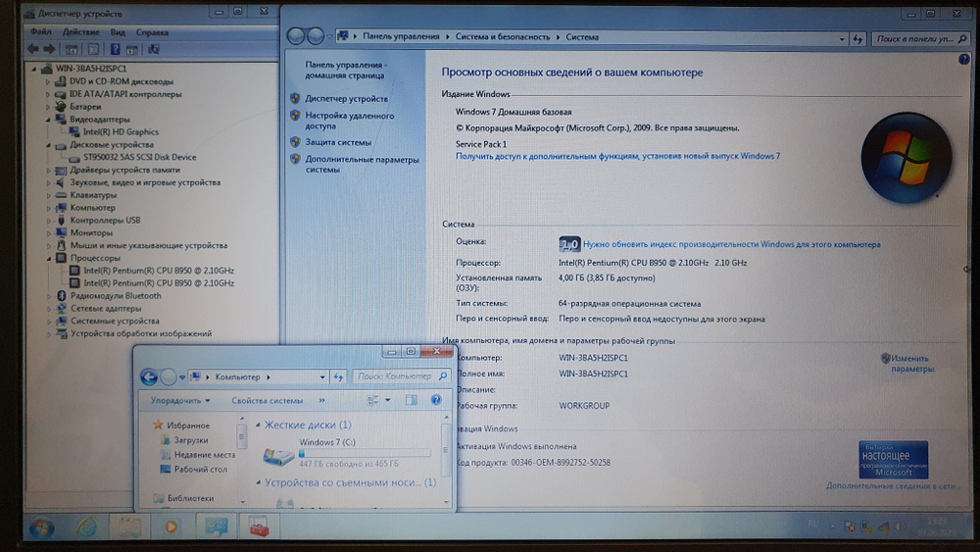Open Диспетчер устройств link in sidebar

[x=346, y=98]
